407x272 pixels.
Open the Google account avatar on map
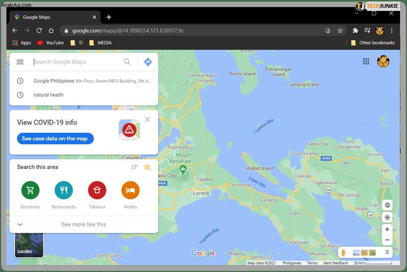(383, 61)
